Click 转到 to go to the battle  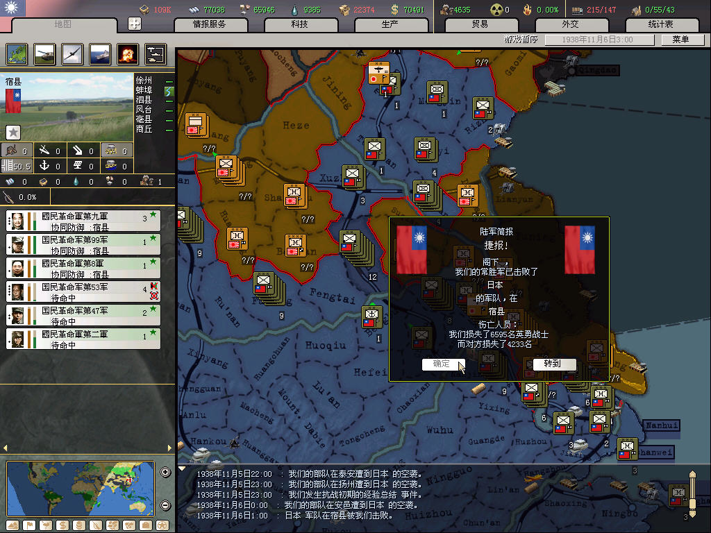[554, 364]
